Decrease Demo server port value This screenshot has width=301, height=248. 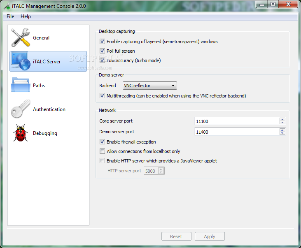point(282,133)
